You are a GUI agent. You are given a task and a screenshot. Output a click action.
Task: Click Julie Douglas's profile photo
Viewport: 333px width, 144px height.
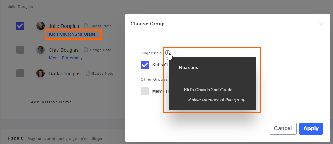[x=41, y=26]
